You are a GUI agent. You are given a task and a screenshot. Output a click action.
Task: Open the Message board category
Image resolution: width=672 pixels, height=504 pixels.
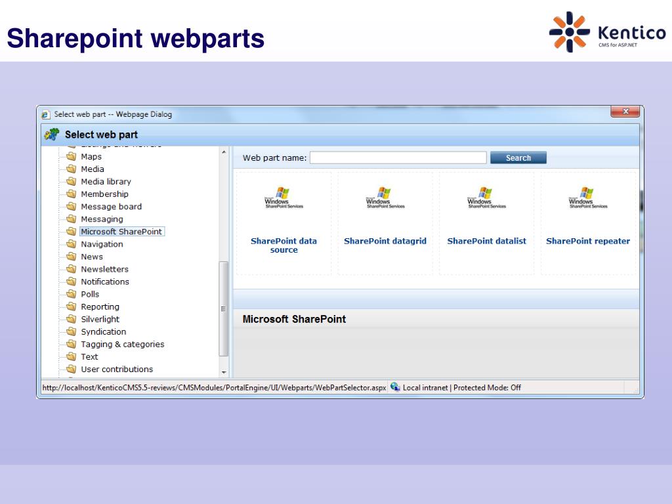(x=111, y=206)
